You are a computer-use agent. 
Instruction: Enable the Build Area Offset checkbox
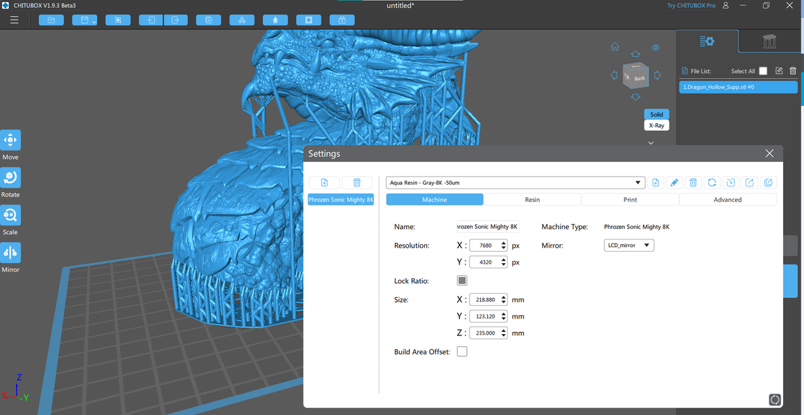pyautogui.click(x=462, y=351)
